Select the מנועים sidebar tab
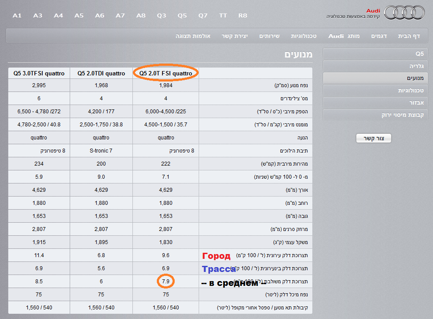This screenshot has width=433, height=319. [375, 78]
